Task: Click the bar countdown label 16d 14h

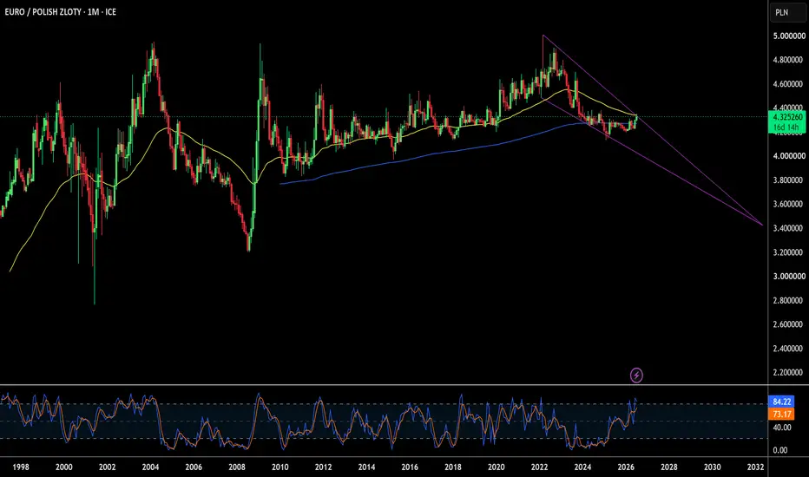Action: [x=787, y=127]
